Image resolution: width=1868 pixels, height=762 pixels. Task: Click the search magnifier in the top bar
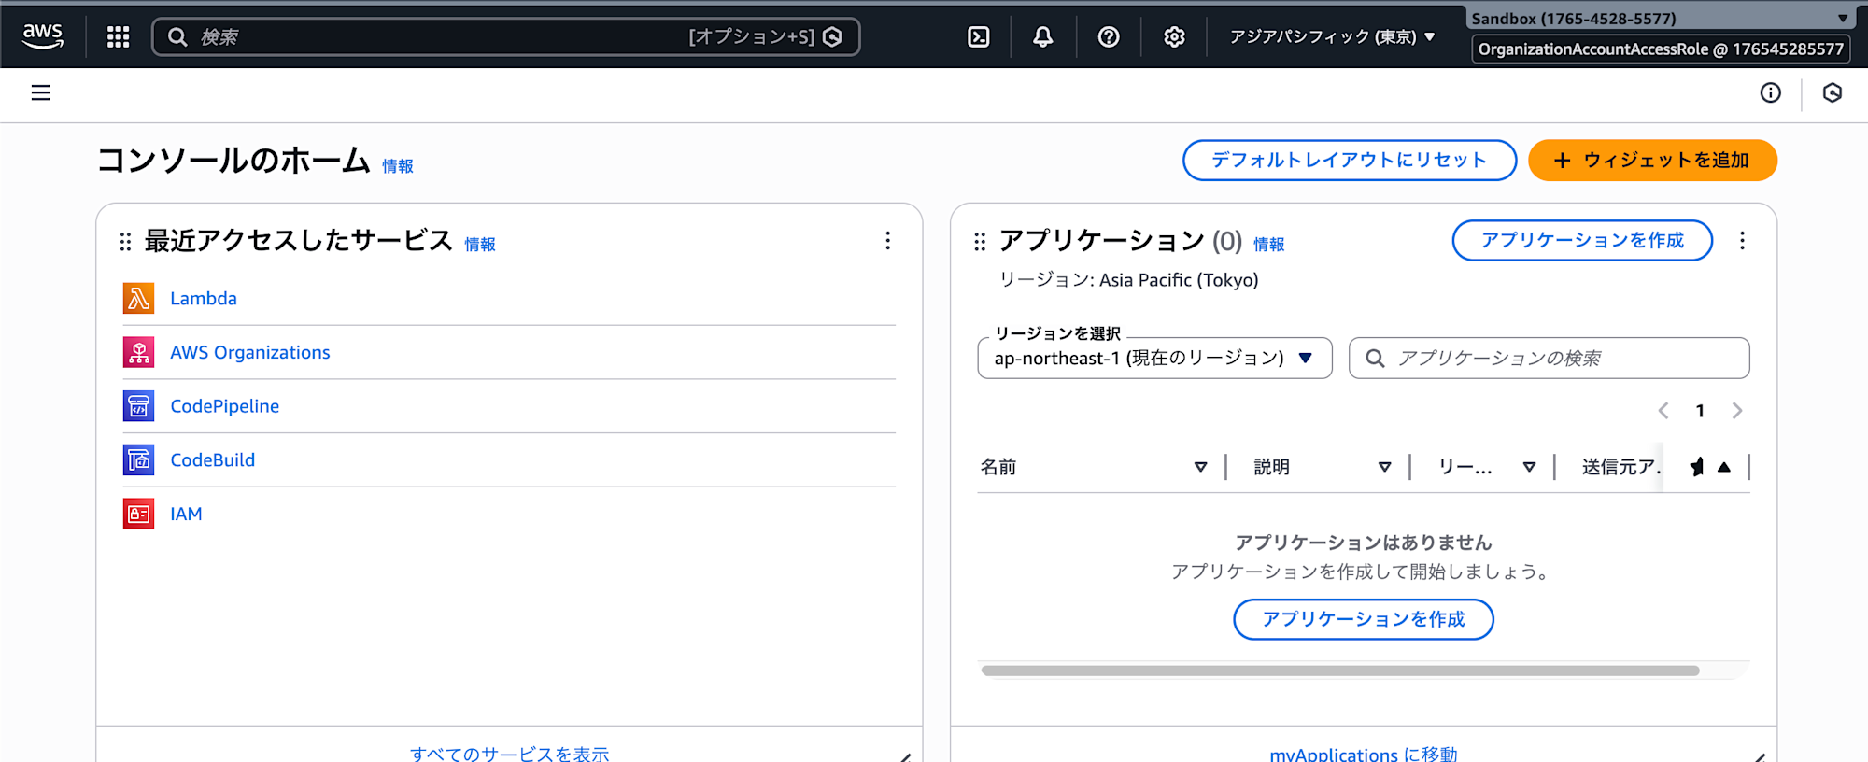177,36
